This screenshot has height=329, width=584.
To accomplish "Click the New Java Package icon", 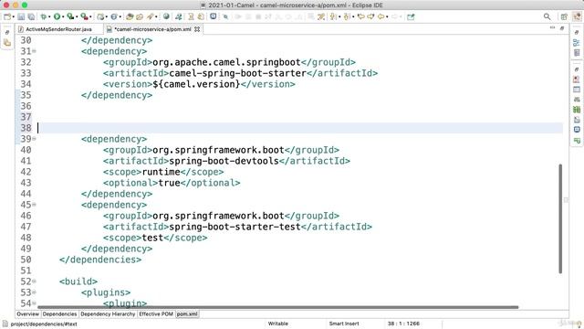I will point(100,16).
